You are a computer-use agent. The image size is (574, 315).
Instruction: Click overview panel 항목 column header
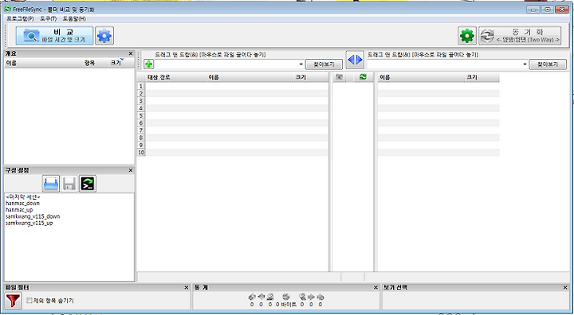point(95,63)
